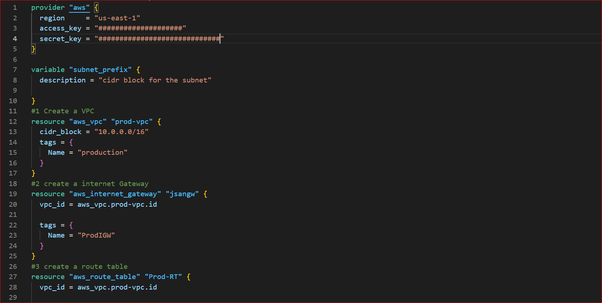This screenshot has width=602, height=303.
Task: Click the "subnet_prefix" variable name
Action: click(x=101, y=69)
